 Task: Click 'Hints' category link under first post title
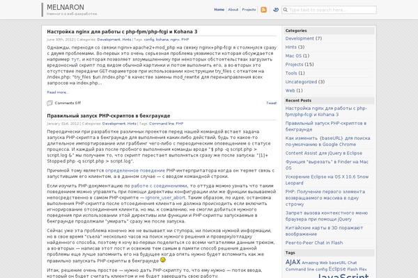click(126, 40)
